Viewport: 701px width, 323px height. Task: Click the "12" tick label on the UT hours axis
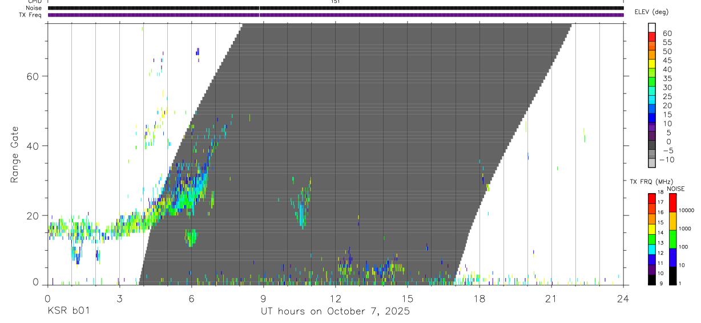(336, 299)
